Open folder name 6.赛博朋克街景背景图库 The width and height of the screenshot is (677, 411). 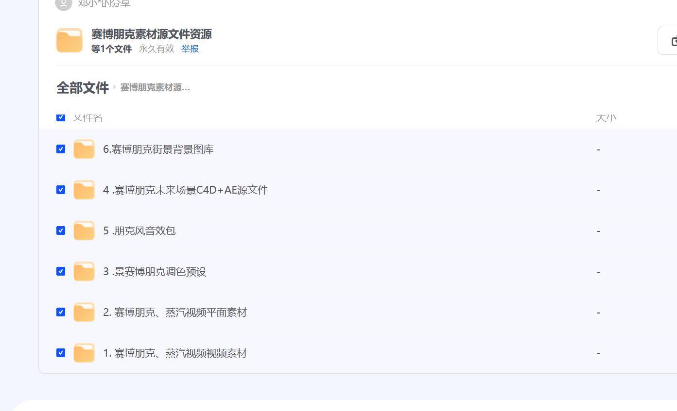coord(158,149)
